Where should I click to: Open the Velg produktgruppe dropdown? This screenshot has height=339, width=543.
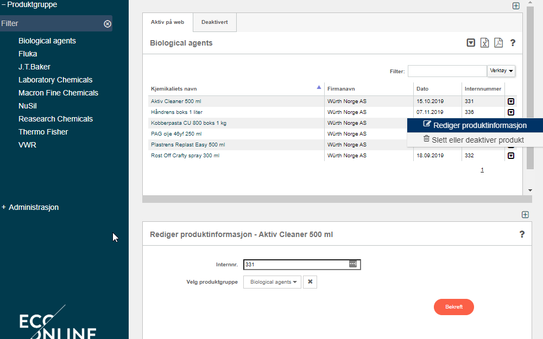coord(272,282)
